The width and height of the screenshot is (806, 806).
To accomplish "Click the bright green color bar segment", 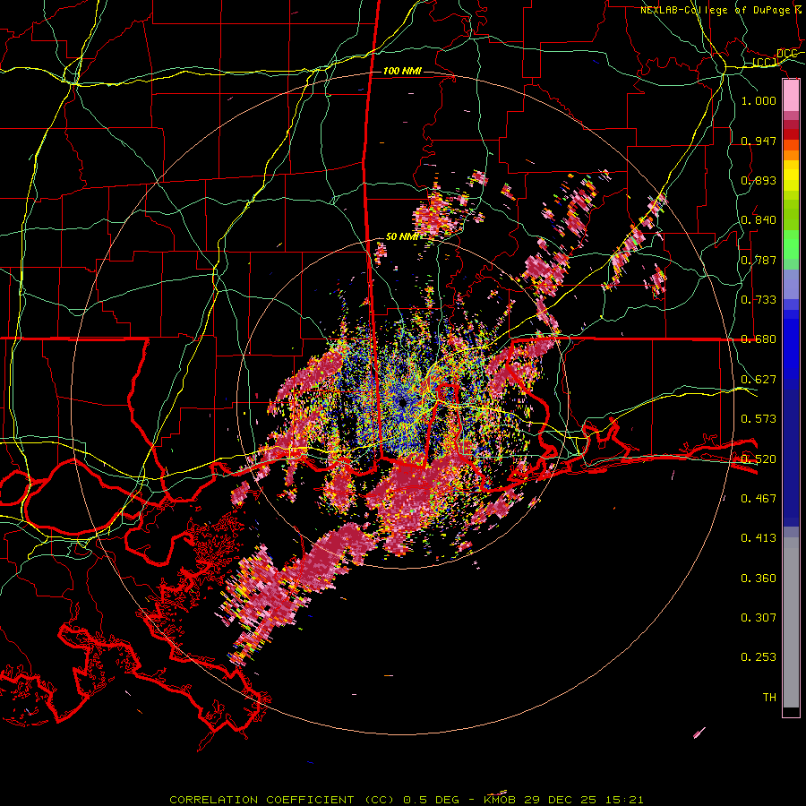I will click(791, 244).
